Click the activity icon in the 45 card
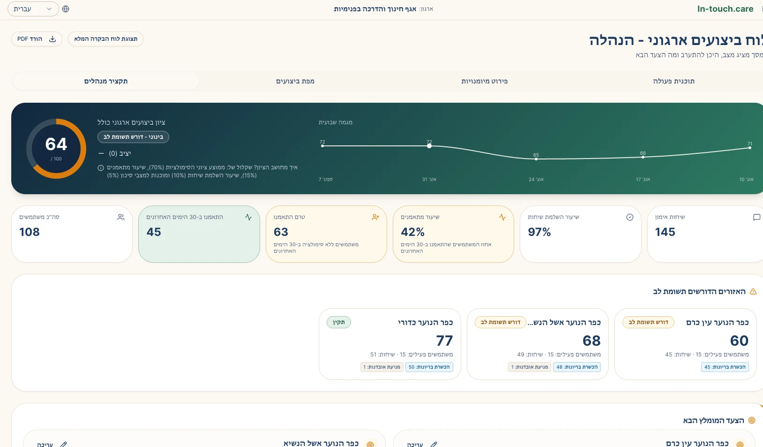This screenshot has height=447, width=763. [x=248, y=217]
